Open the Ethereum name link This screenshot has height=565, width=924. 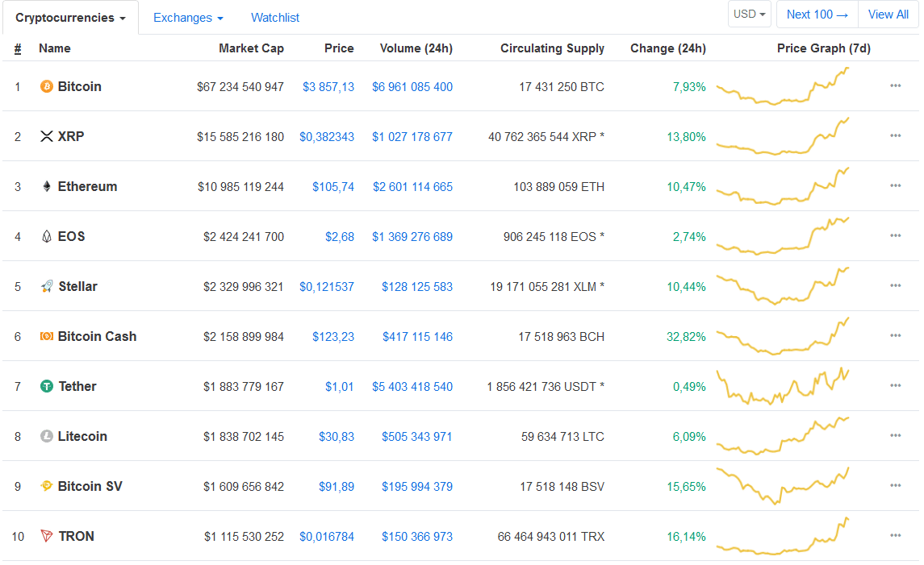click(87, 186)
